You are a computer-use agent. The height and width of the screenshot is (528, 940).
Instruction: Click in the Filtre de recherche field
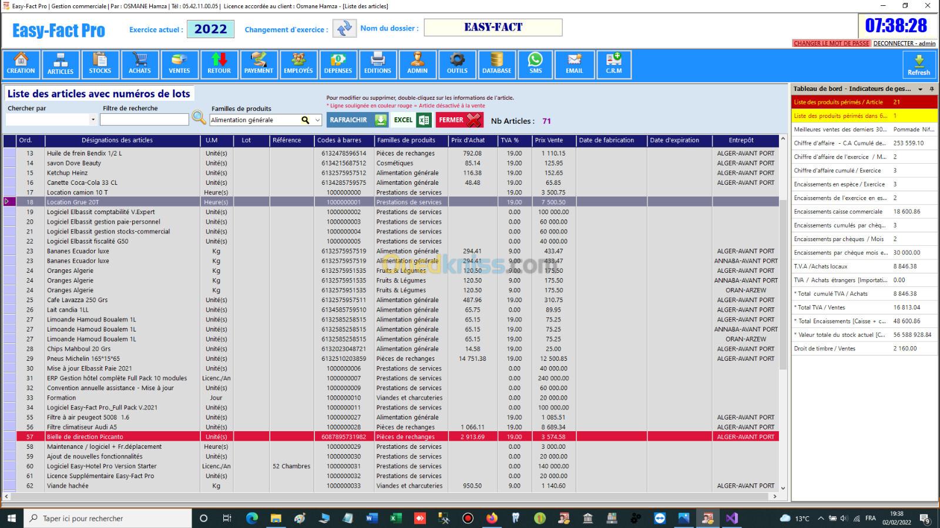[x=144, y=120]
